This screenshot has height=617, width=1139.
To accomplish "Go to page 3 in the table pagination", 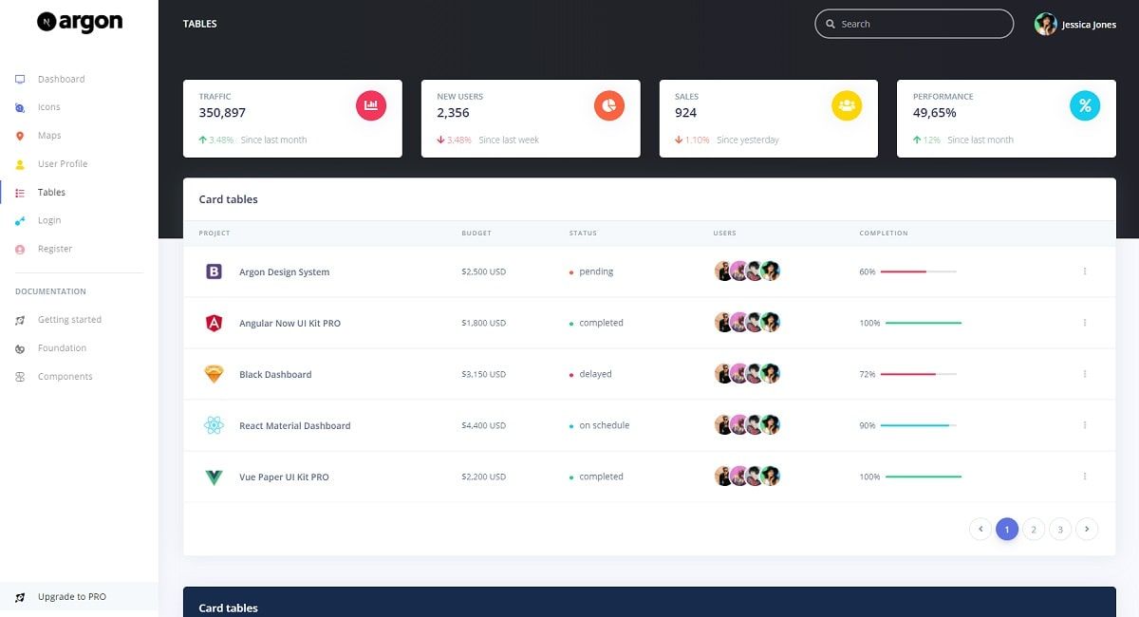I will [x=1059, y=529].
